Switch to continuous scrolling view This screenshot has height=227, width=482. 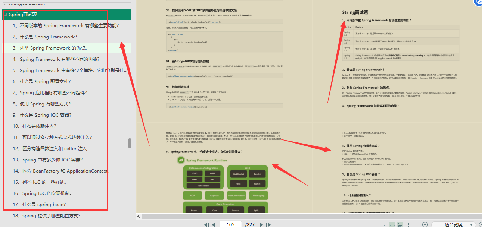click(400, 224)
